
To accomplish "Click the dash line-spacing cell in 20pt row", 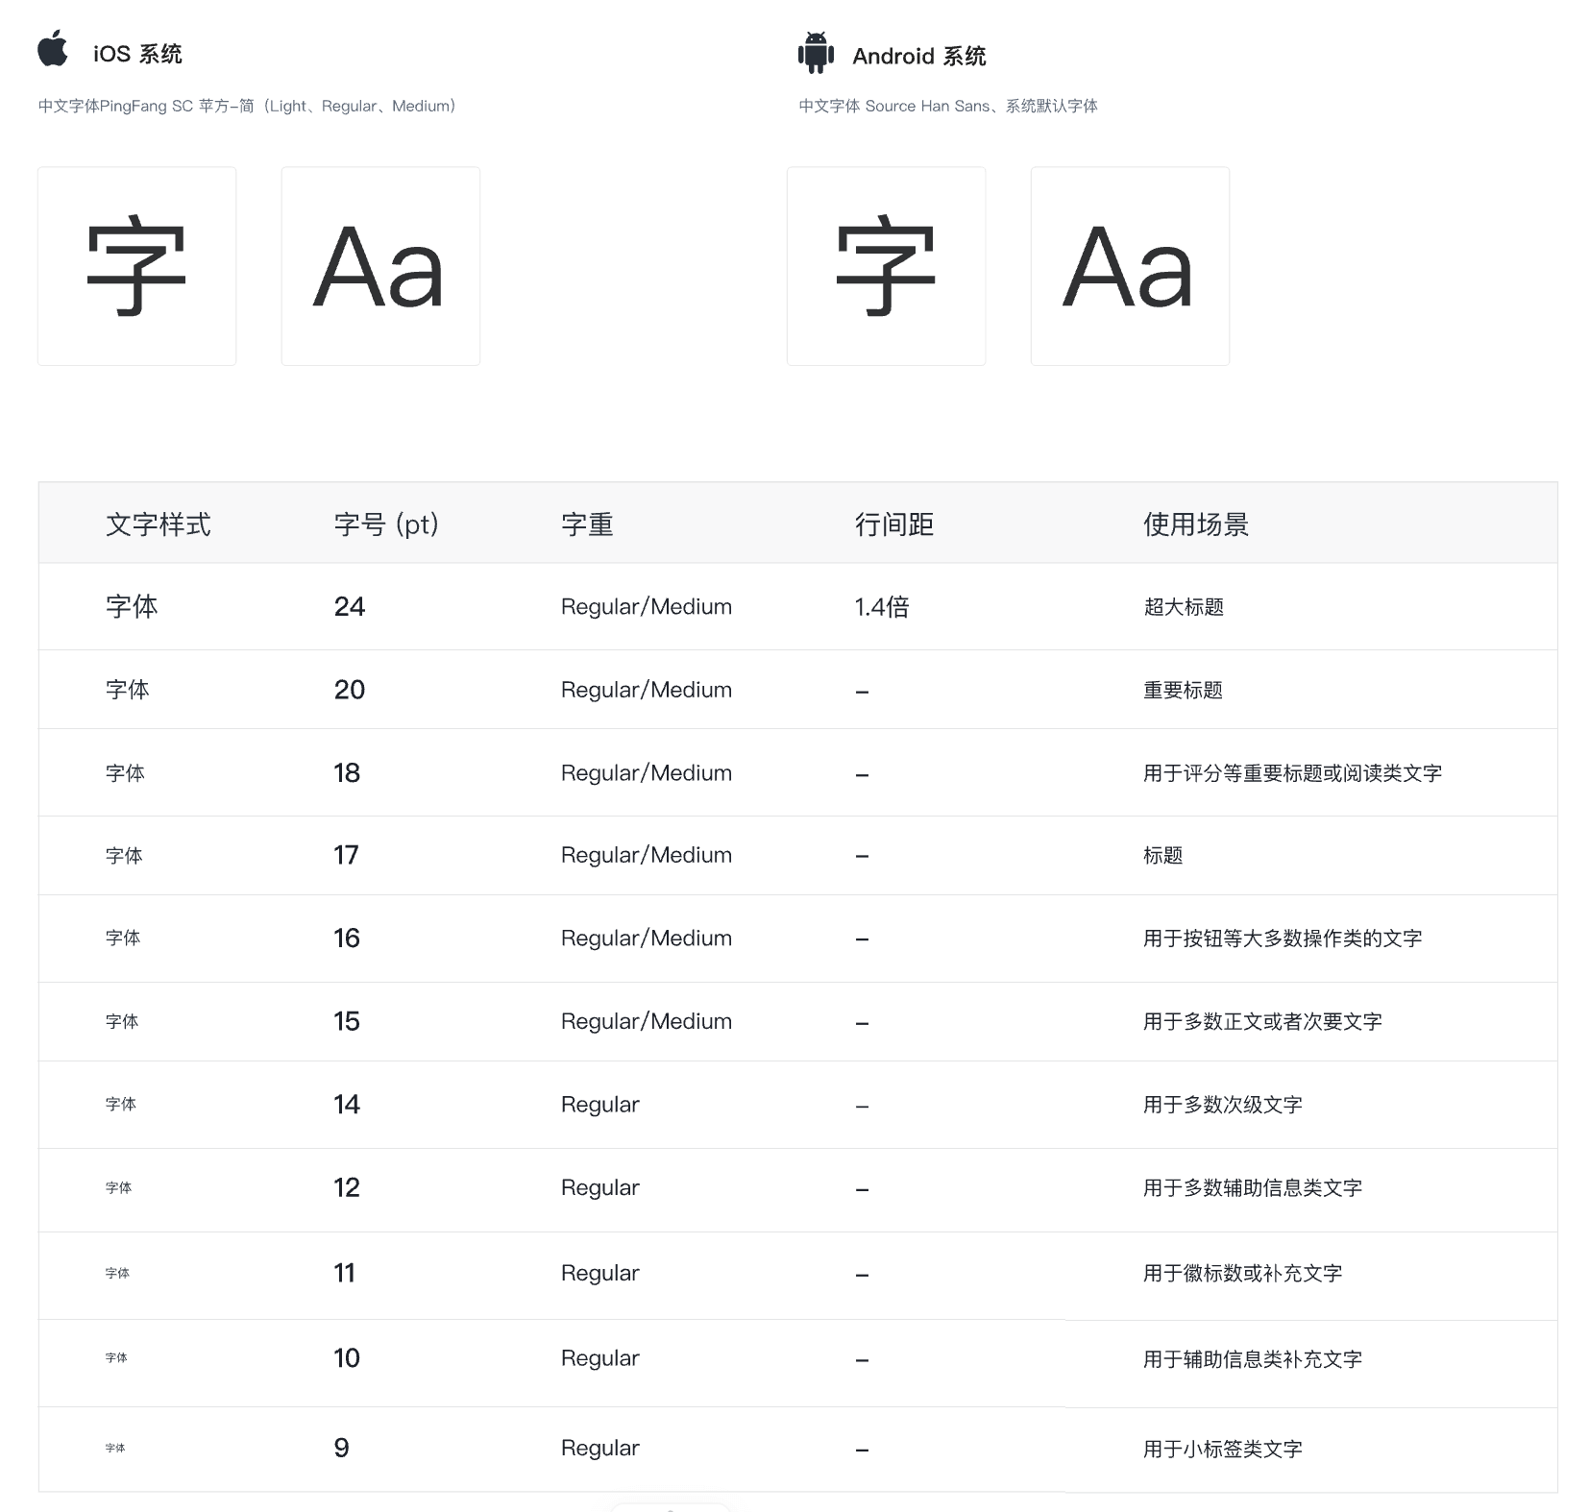I will coord(862,692).
